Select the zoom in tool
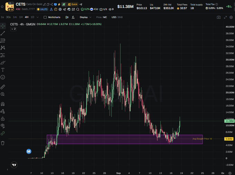This screenshot has width=235, height=175. tap(2, 94)
